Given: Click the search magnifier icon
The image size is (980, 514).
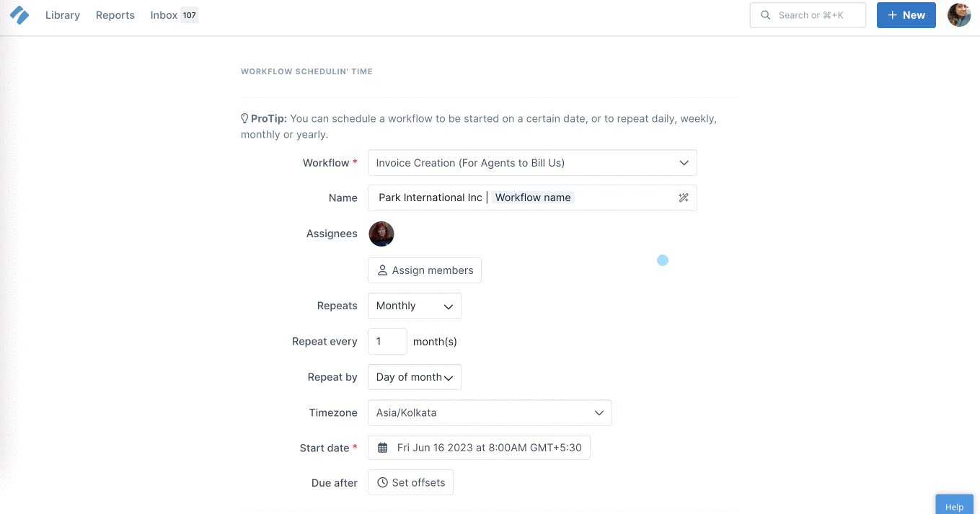Looking at the screenshot, I should pyautogui.click(x=765, y=15).
